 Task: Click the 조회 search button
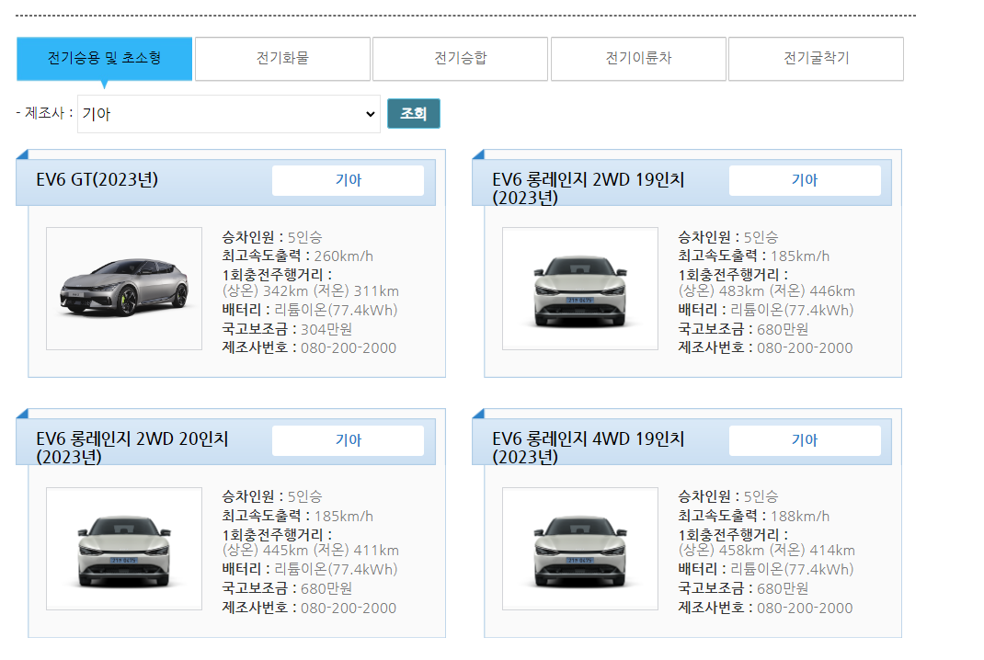pyautogui.click(x=414, y=114)
